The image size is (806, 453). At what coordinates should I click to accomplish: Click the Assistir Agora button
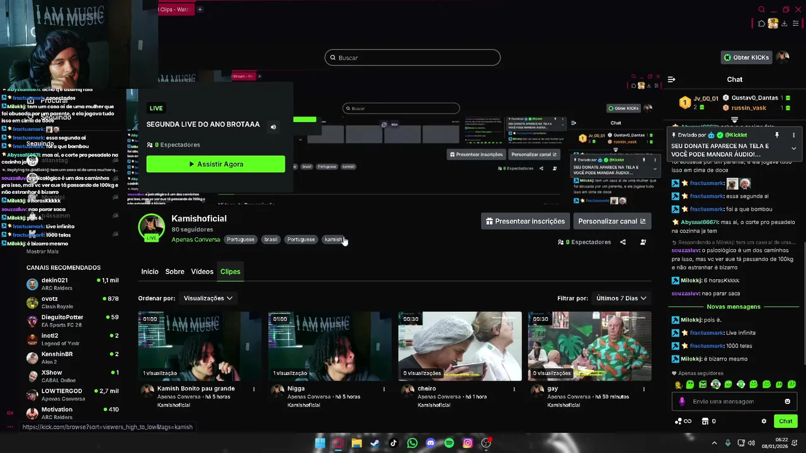click(215, 164)
